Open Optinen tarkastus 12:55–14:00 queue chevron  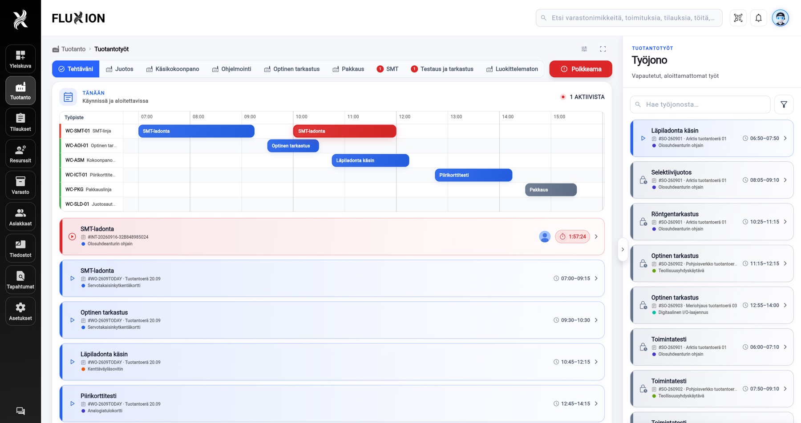(x=785, y=305)
